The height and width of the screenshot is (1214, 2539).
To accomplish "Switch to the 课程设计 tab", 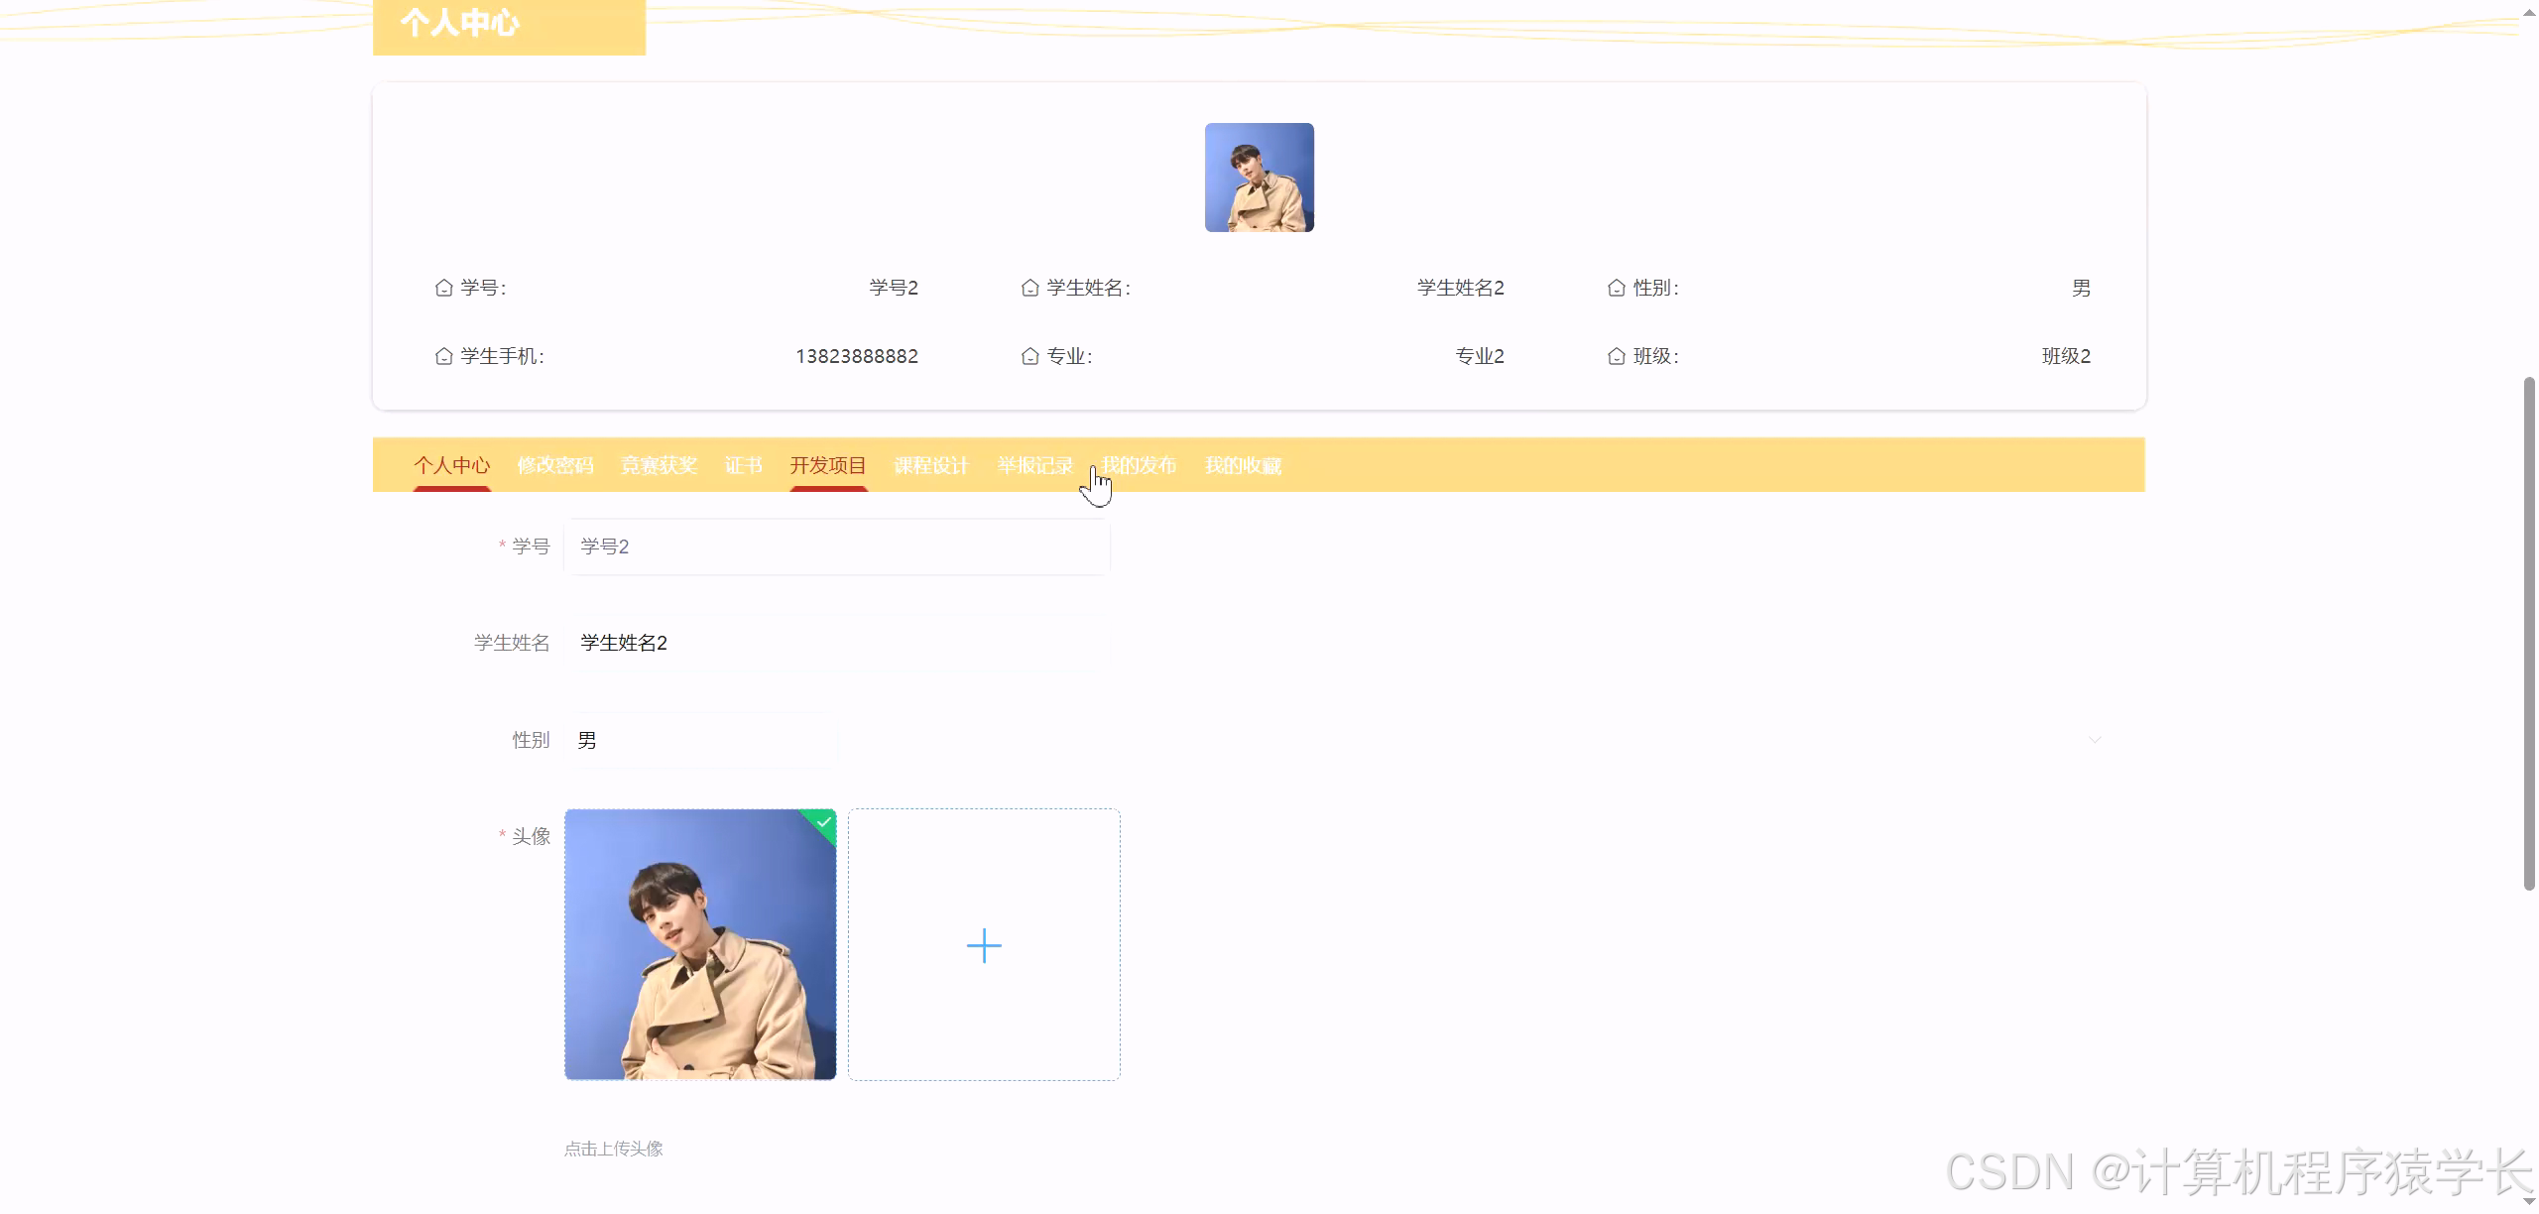I will click(x=930, y=465).
